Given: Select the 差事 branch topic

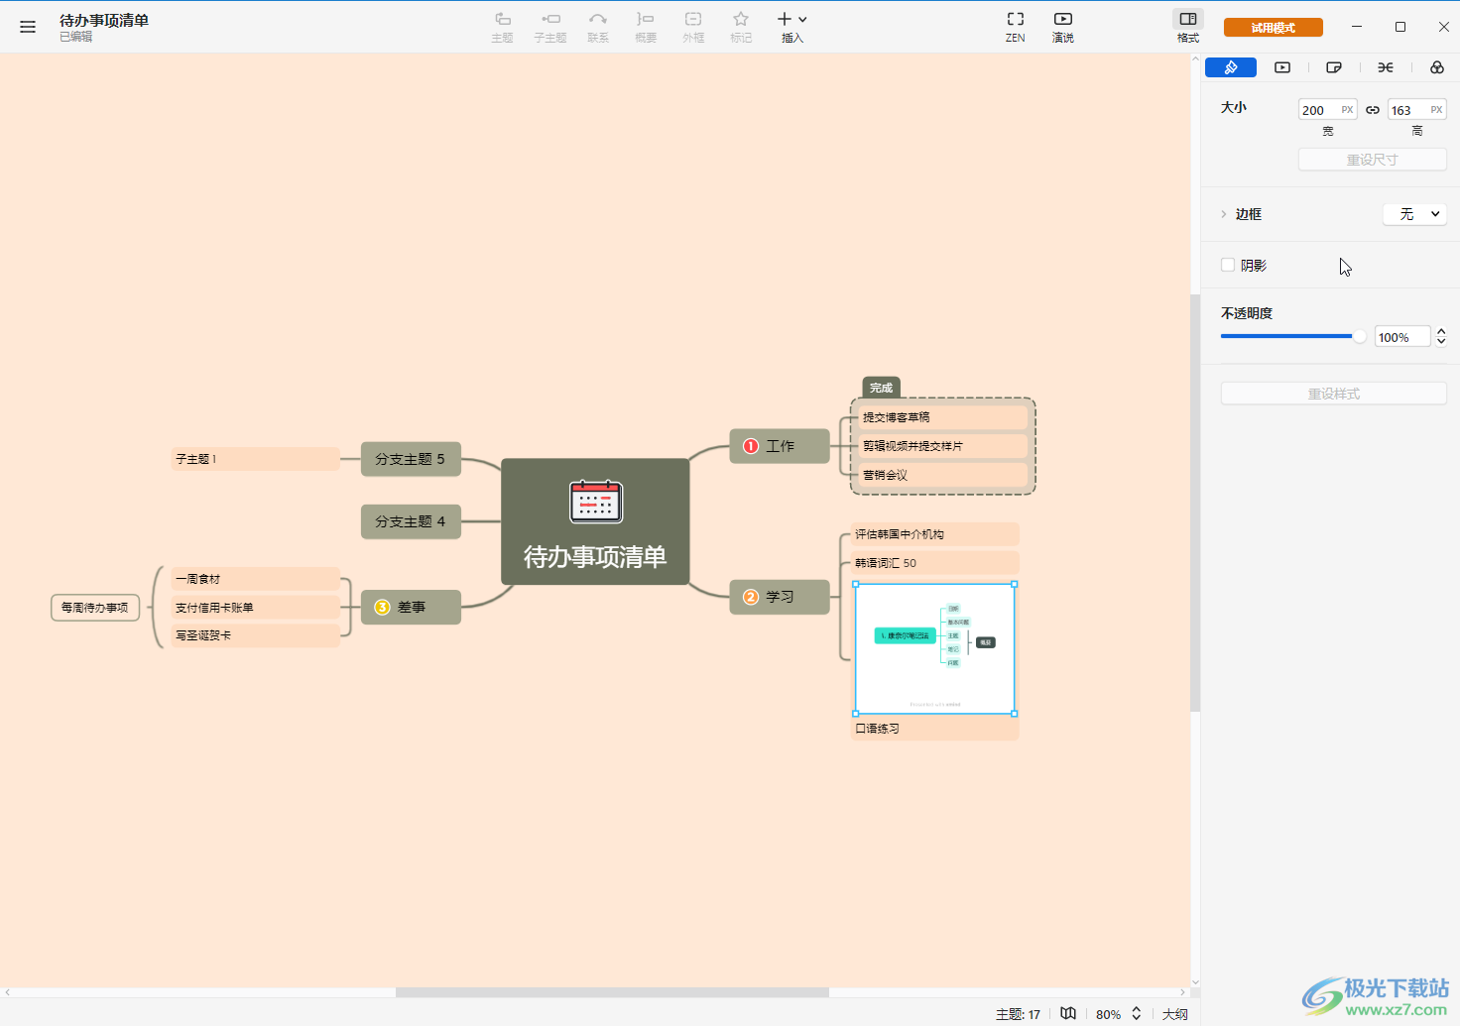Looking at the screenshot, I should 411,607.
